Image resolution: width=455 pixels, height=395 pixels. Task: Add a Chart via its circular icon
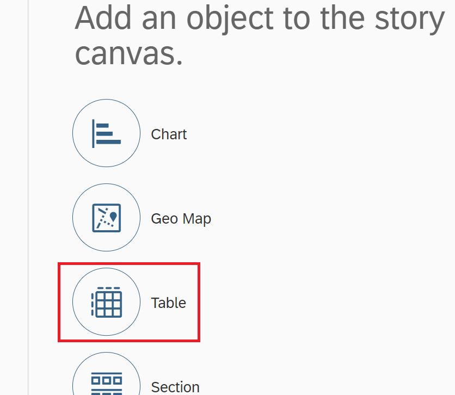[107, 133]
